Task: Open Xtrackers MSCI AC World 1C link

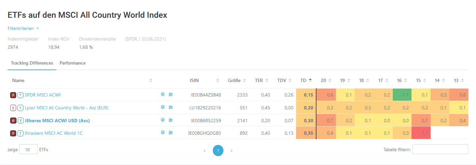Action: point(54,133)
